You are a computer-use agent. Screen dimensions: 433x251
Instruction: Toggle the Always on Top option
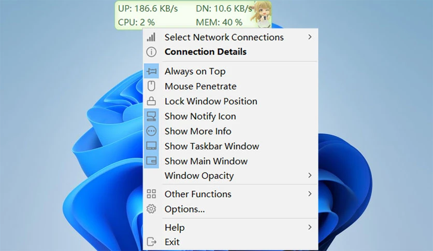click(x=230, y=72)
